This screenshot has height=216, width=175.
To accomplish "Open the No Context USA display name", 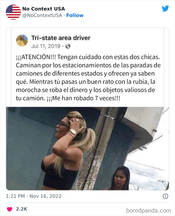I will [x=44, y=9].
